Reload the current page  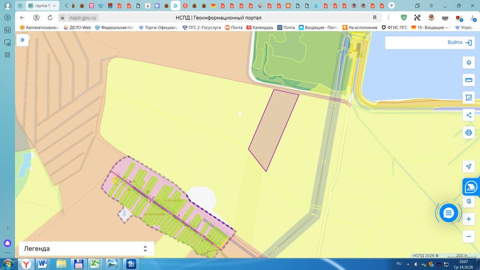tap(50, 18)
